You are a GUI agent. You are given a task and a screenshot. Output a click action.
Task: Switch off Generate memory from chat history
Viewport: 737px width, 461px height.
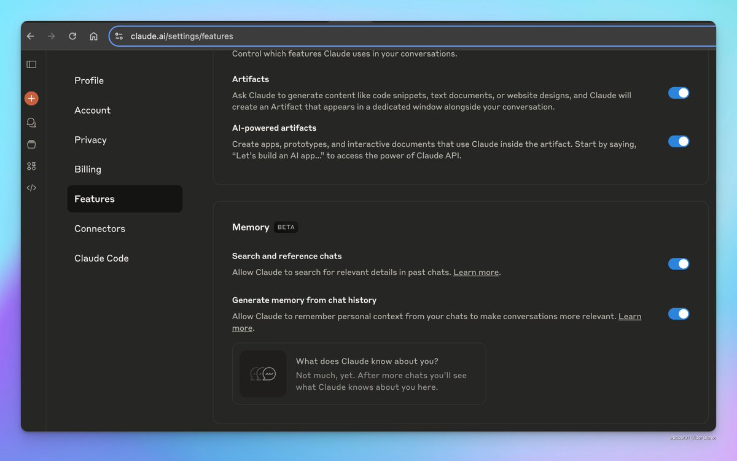[x=679, y=314]
